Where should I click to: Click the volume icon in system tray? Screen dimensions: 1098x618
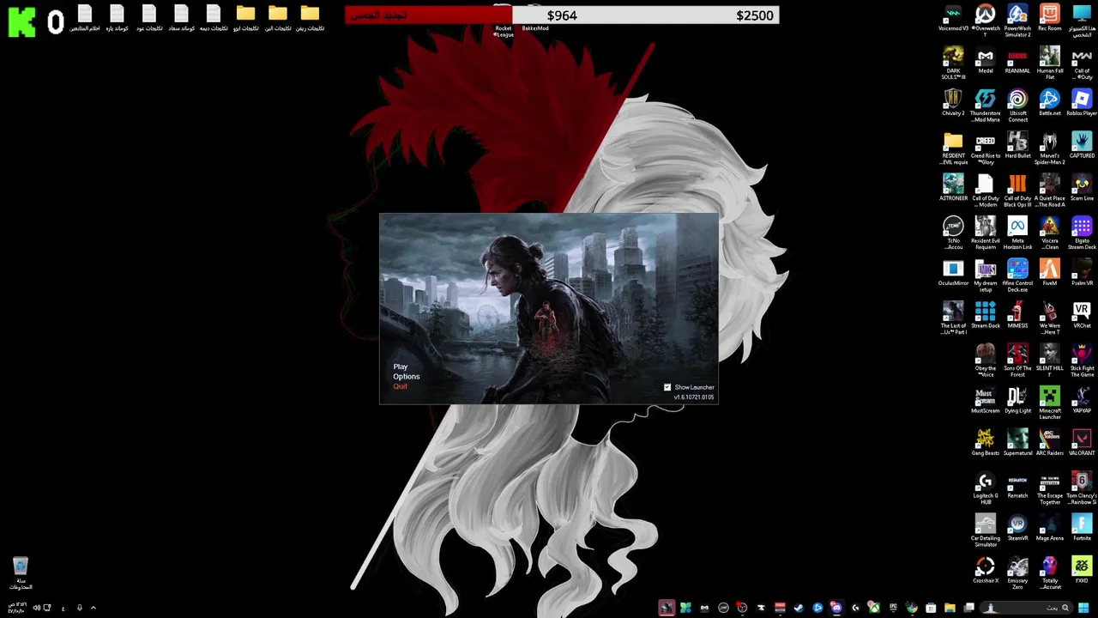[x=36, y=608]
